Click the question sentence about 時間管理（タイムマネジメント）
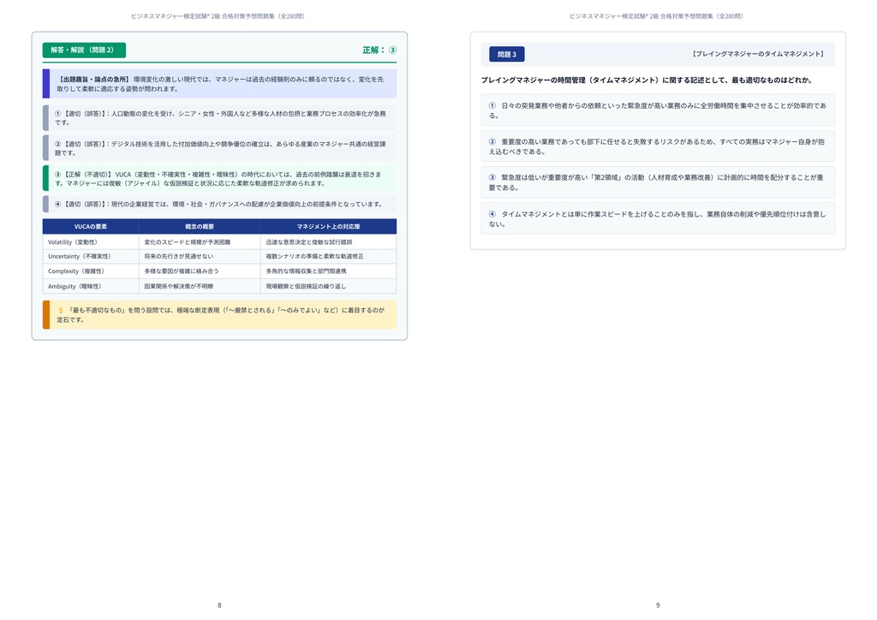 (x=647, y=80)
